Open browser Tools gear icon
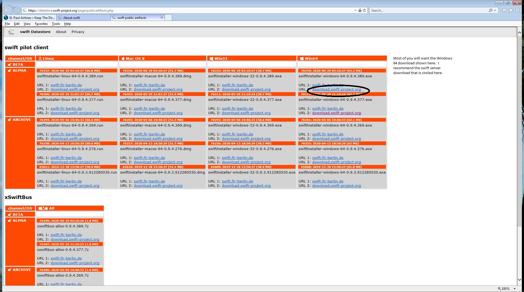The height and width of the screenshot is (292, 524). click(518, 10)
